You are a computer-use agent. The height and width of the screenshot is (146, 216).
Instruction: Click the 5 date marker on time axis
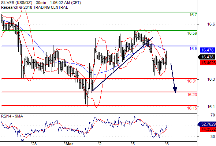pos(133,144)
